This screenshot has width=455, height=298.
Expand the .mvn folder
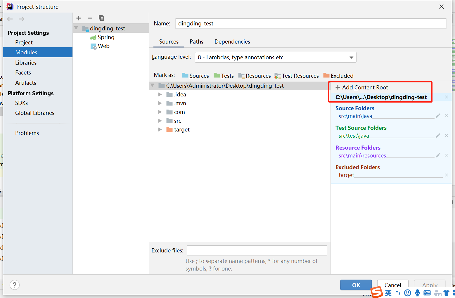tap(160, 103)
